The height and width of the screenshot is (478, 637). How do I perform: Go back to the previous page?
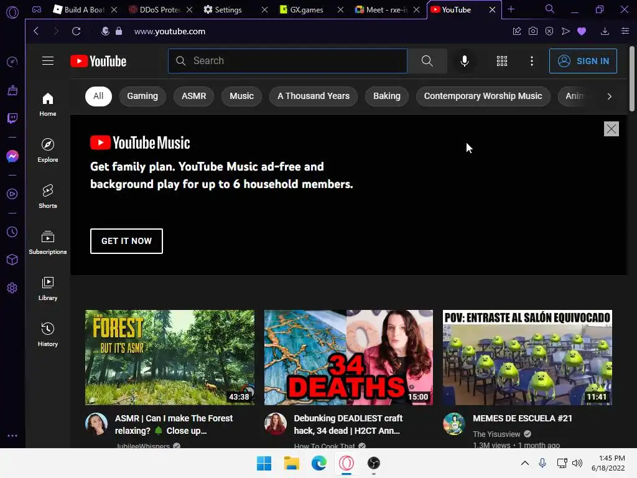click(x=36, y=31)
